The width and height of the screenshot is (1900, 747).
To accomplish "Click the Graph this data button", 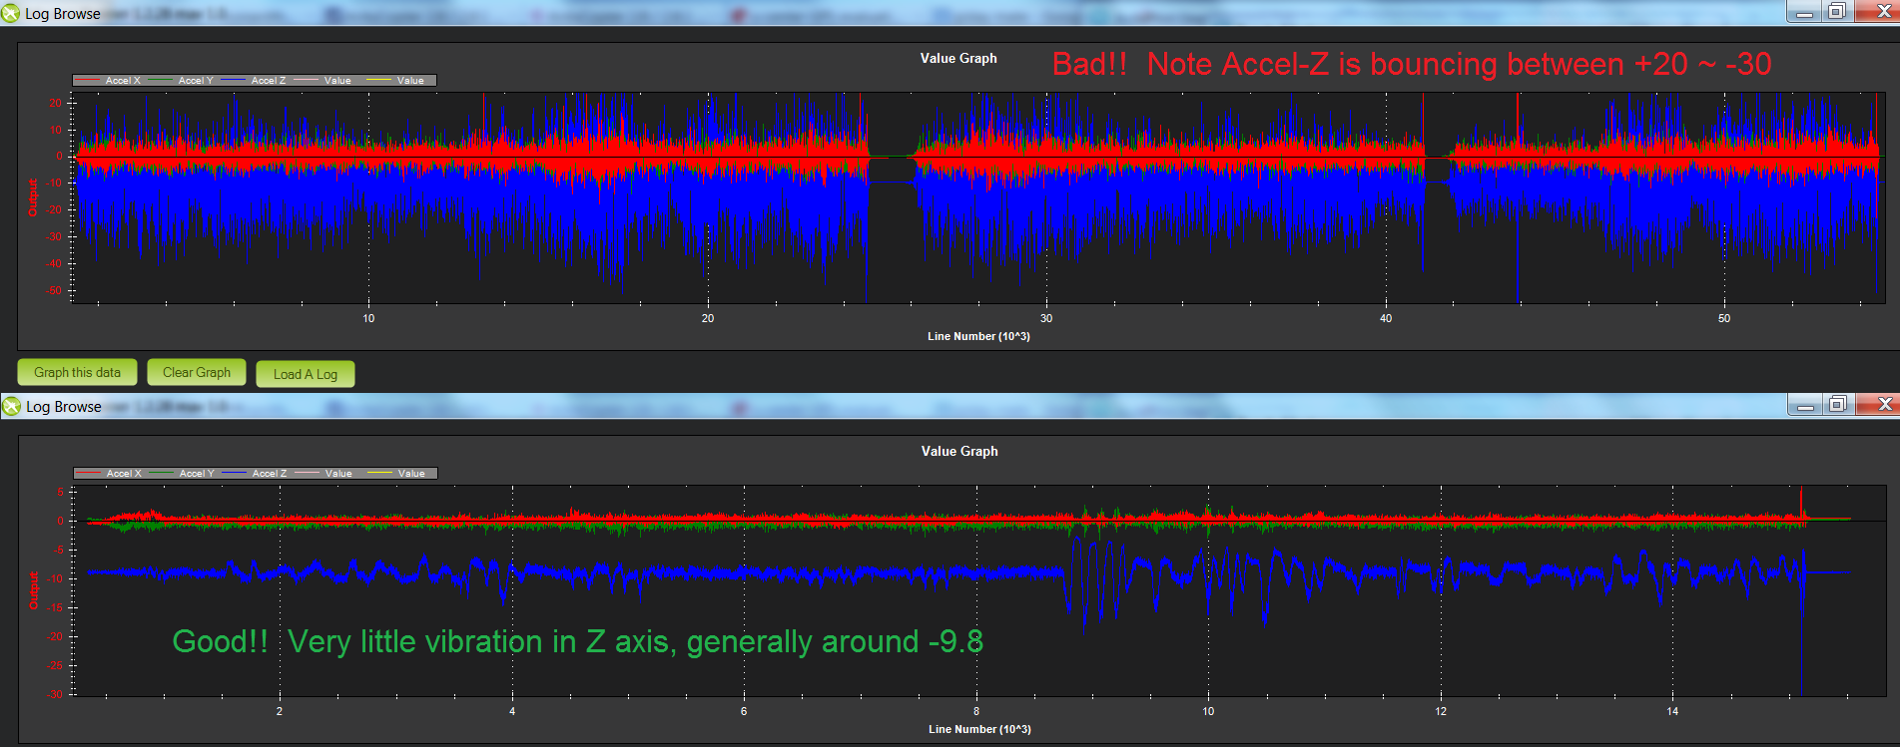I will (77, 372).
